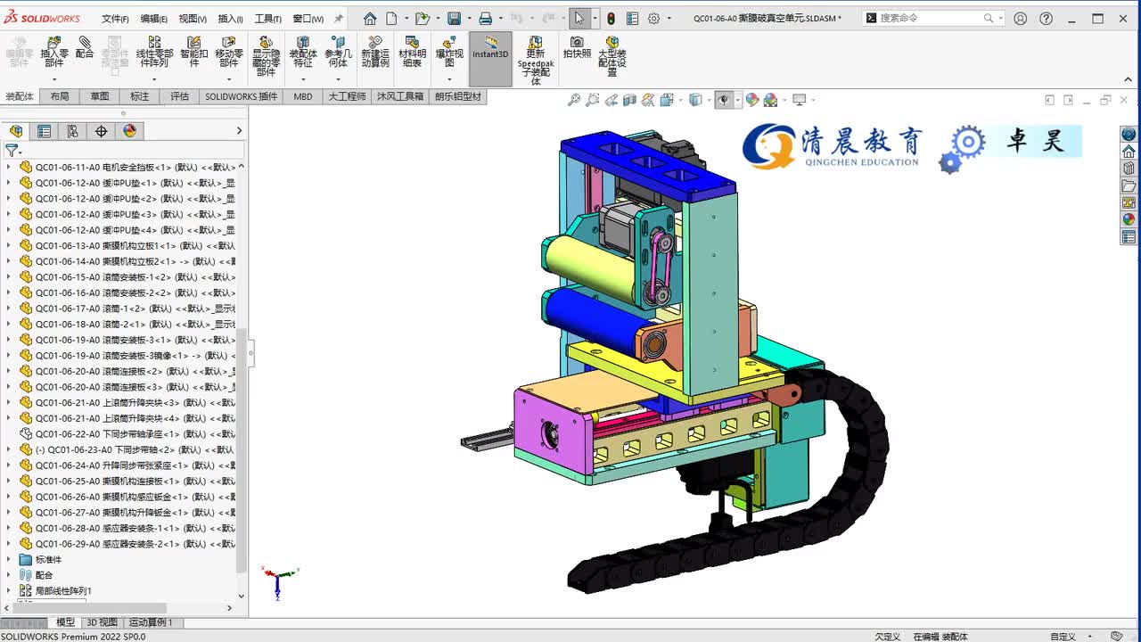Switch to the 草图 (Sketch) tab
The height and width of the screenshot is (642, 1141).
tap(100, 96)
